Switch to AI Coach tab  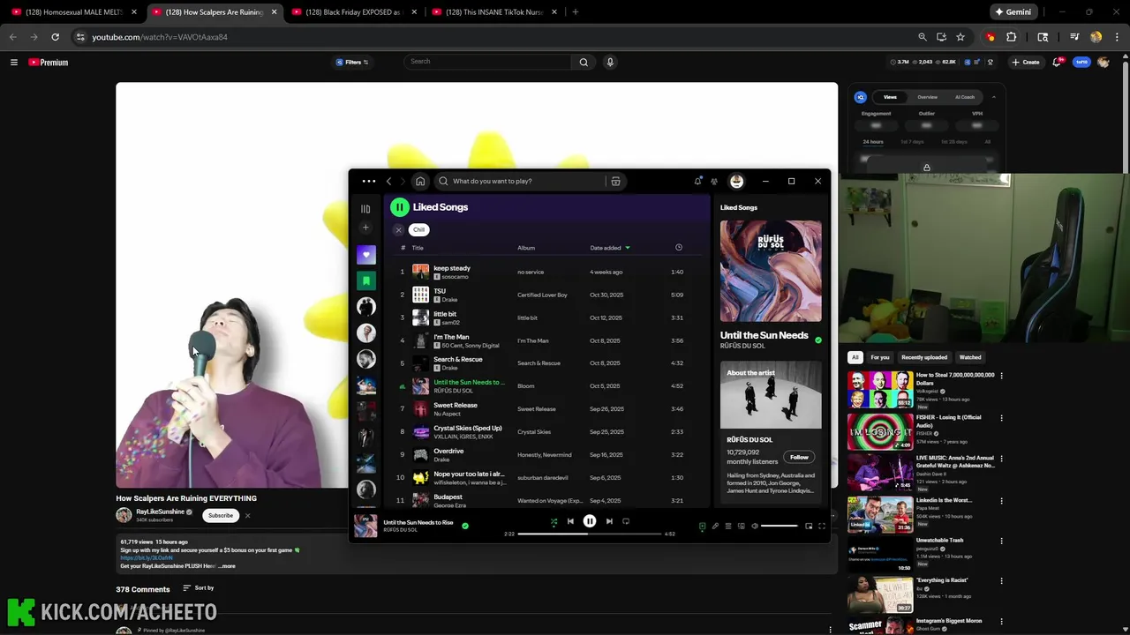pos(965,97)
